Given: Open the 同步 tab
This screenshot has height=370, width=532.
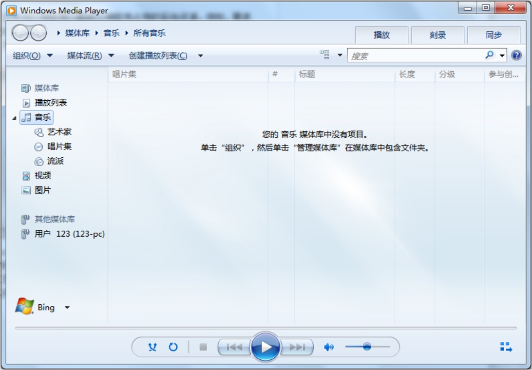Looking at the screenshot, I should point(494,35).
